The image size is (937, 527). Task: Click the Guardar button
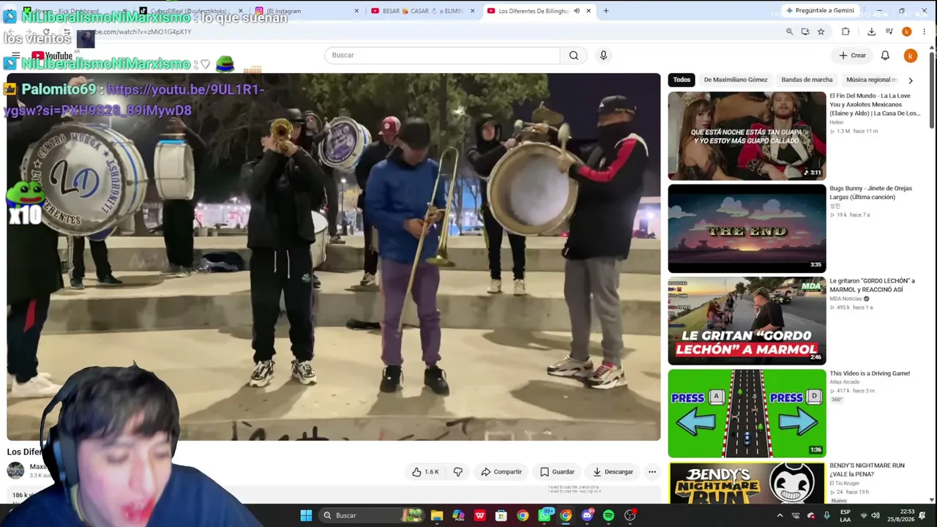557,472
